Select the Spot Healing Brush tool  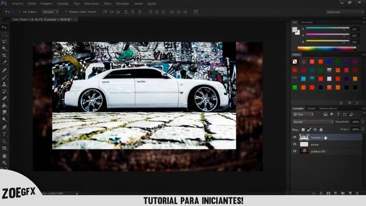pyautogui.click(x=5, y=70)
